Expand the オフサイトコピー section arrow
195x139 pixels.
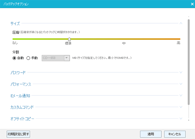[181, 119]
